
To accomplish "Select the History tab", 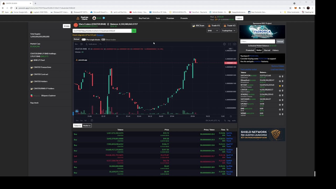I will [x=275, y=50].
